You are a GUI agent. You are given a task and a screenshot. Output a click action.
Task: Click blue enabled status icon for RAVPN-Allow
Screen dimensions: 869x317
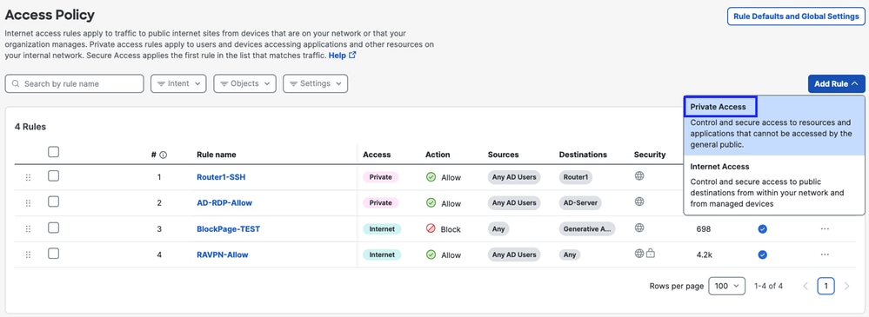tap(763, 254)
